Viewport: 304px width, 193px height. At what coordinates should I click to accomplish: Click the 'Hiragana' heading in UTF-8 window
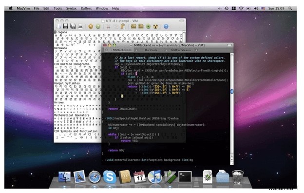[60, 32]
